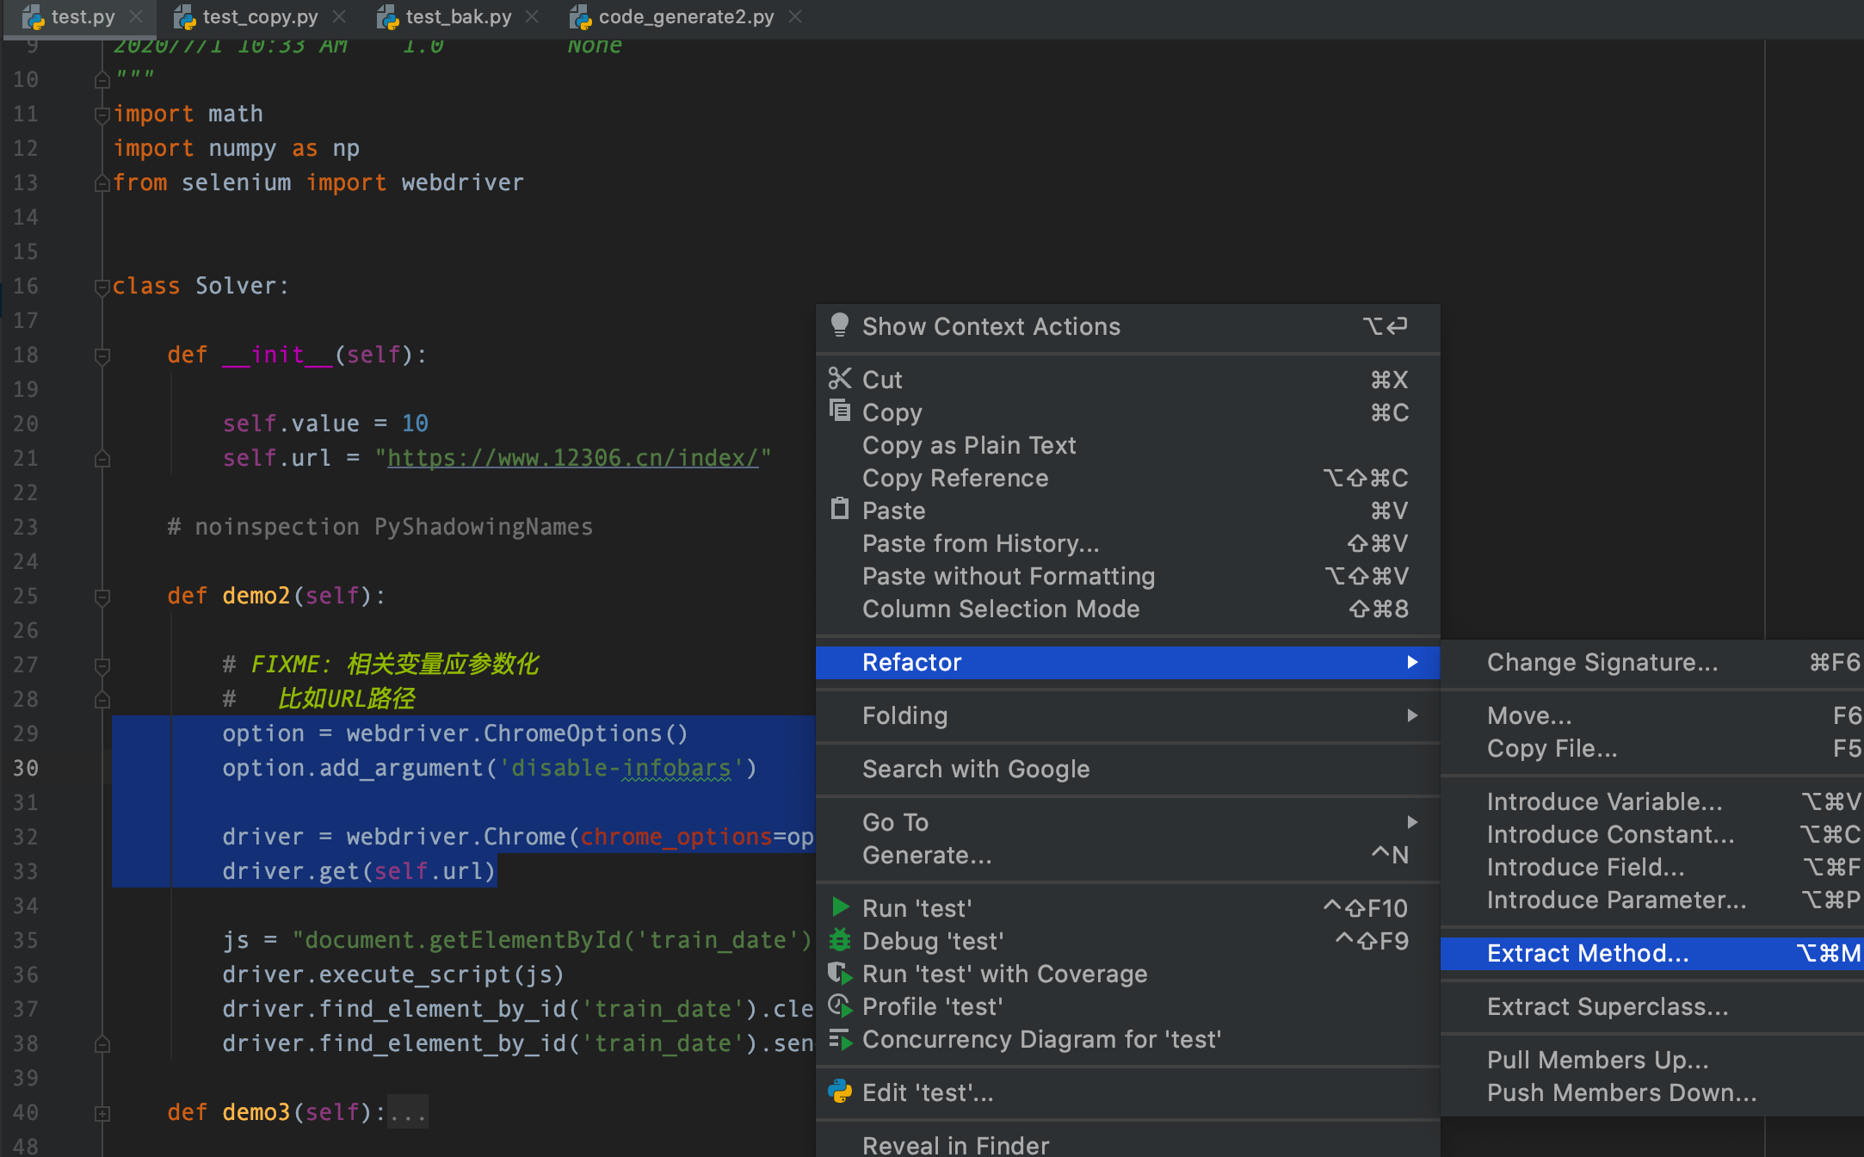Open the Go To submenu arrow
Image resolution: width=1864 pixels, height=1157 pixels.
coord(1412,822)
